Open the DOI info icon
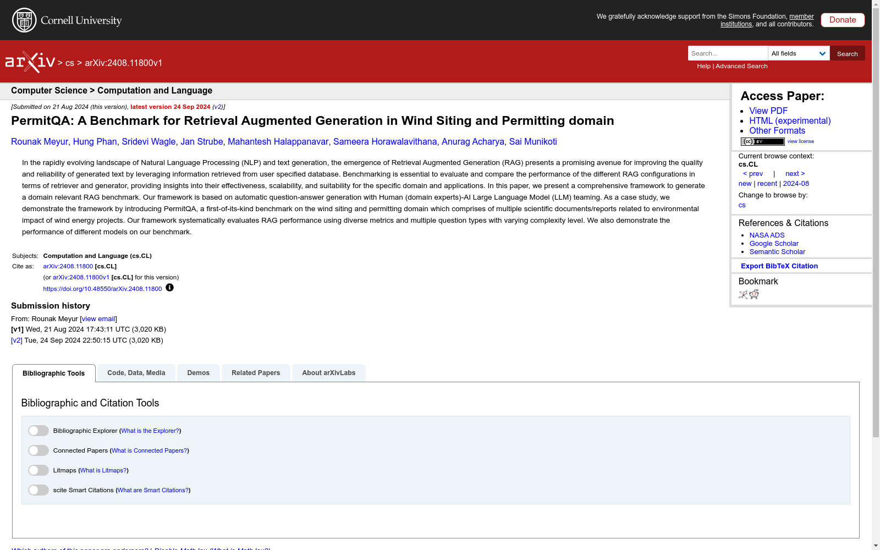The width and height of the screenshot is (880, 550). [x=169, y=288]
